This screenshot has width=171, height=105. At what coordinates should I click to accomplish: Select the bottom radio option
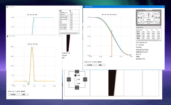coord(75,83)
